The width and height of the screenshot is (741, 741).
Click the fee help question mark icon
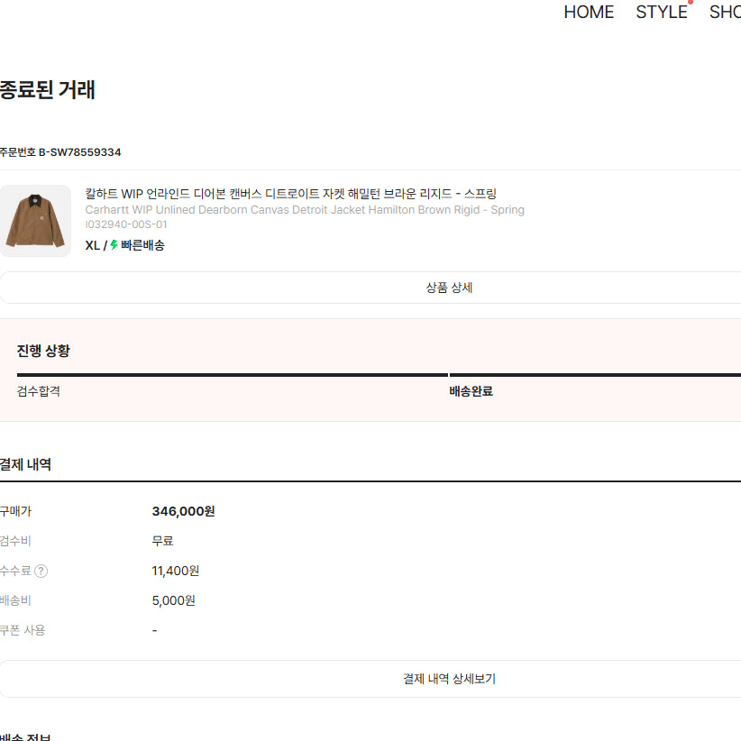pos(41,571)
